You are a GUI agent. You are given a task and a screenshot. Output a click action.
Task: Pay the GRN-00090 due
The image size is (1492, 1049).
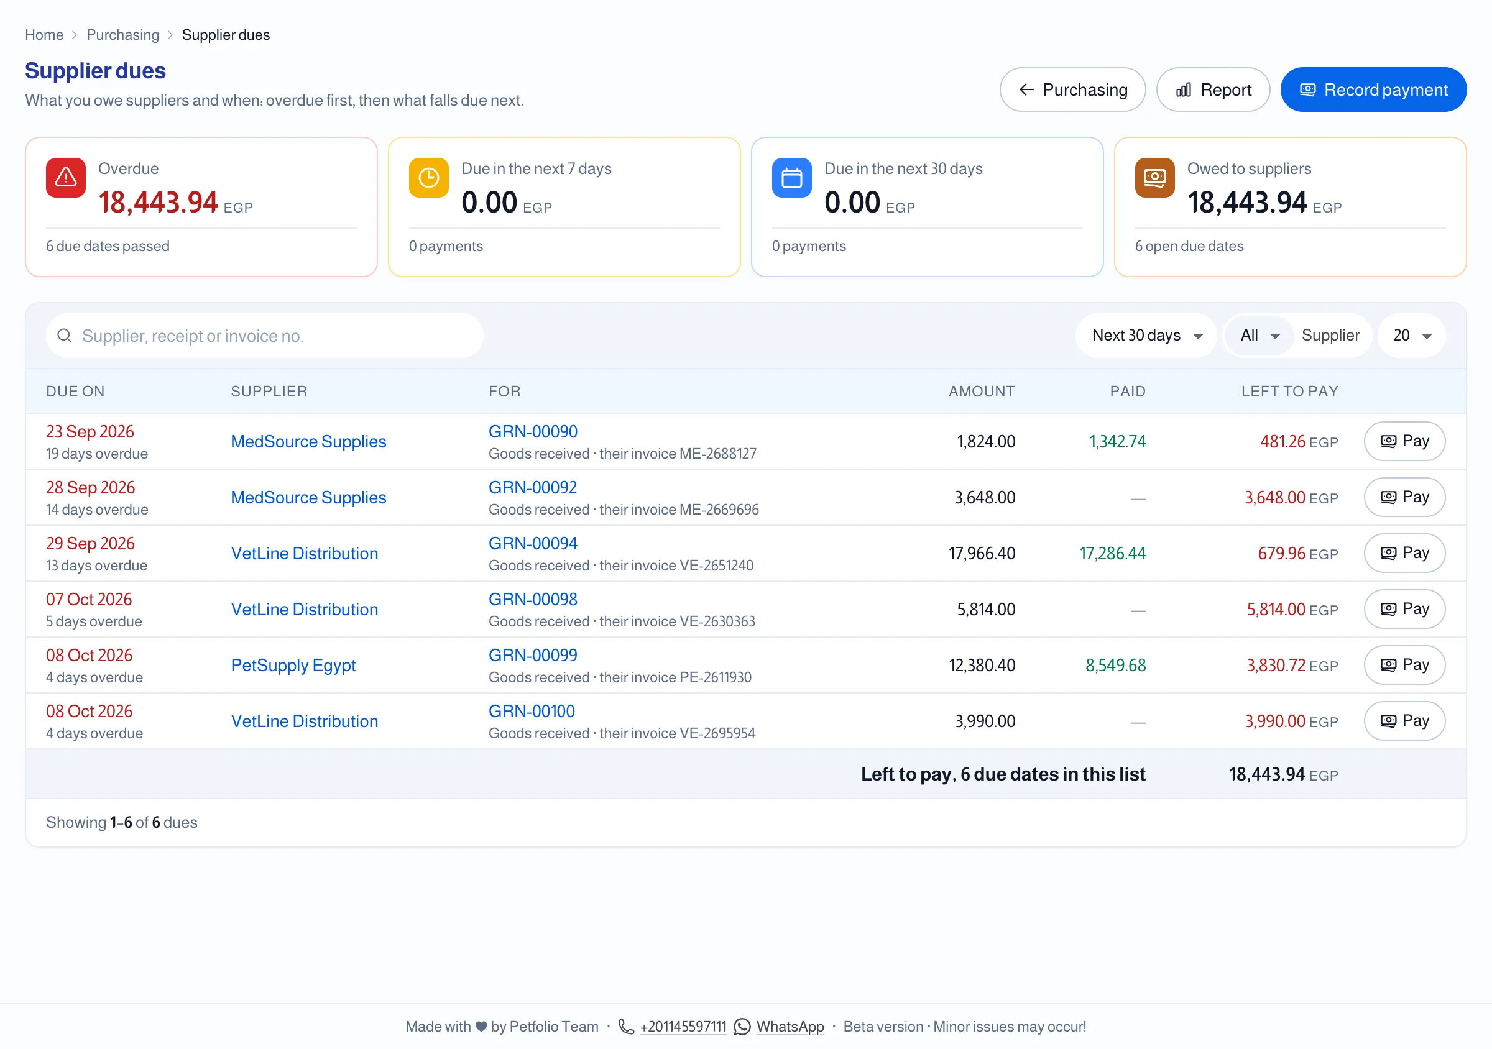[1404, 442]
